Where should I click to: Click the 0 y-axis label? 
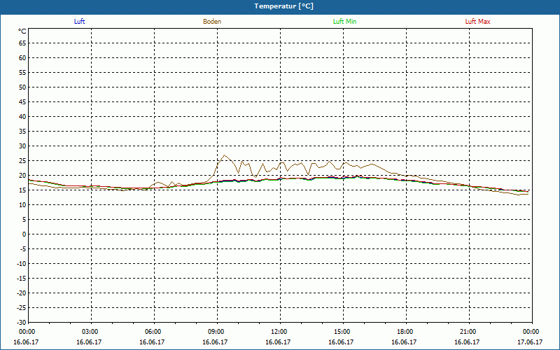pyautogui.click(x=24, y=234)
